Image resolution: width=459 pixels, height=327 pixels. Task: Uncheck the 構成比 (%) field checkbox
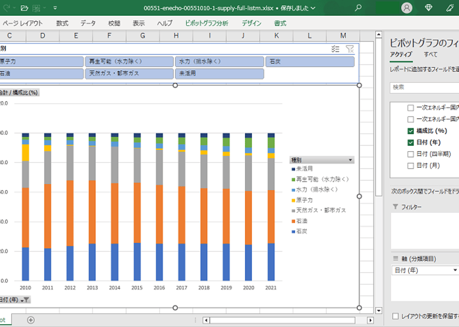coord(410,131)
